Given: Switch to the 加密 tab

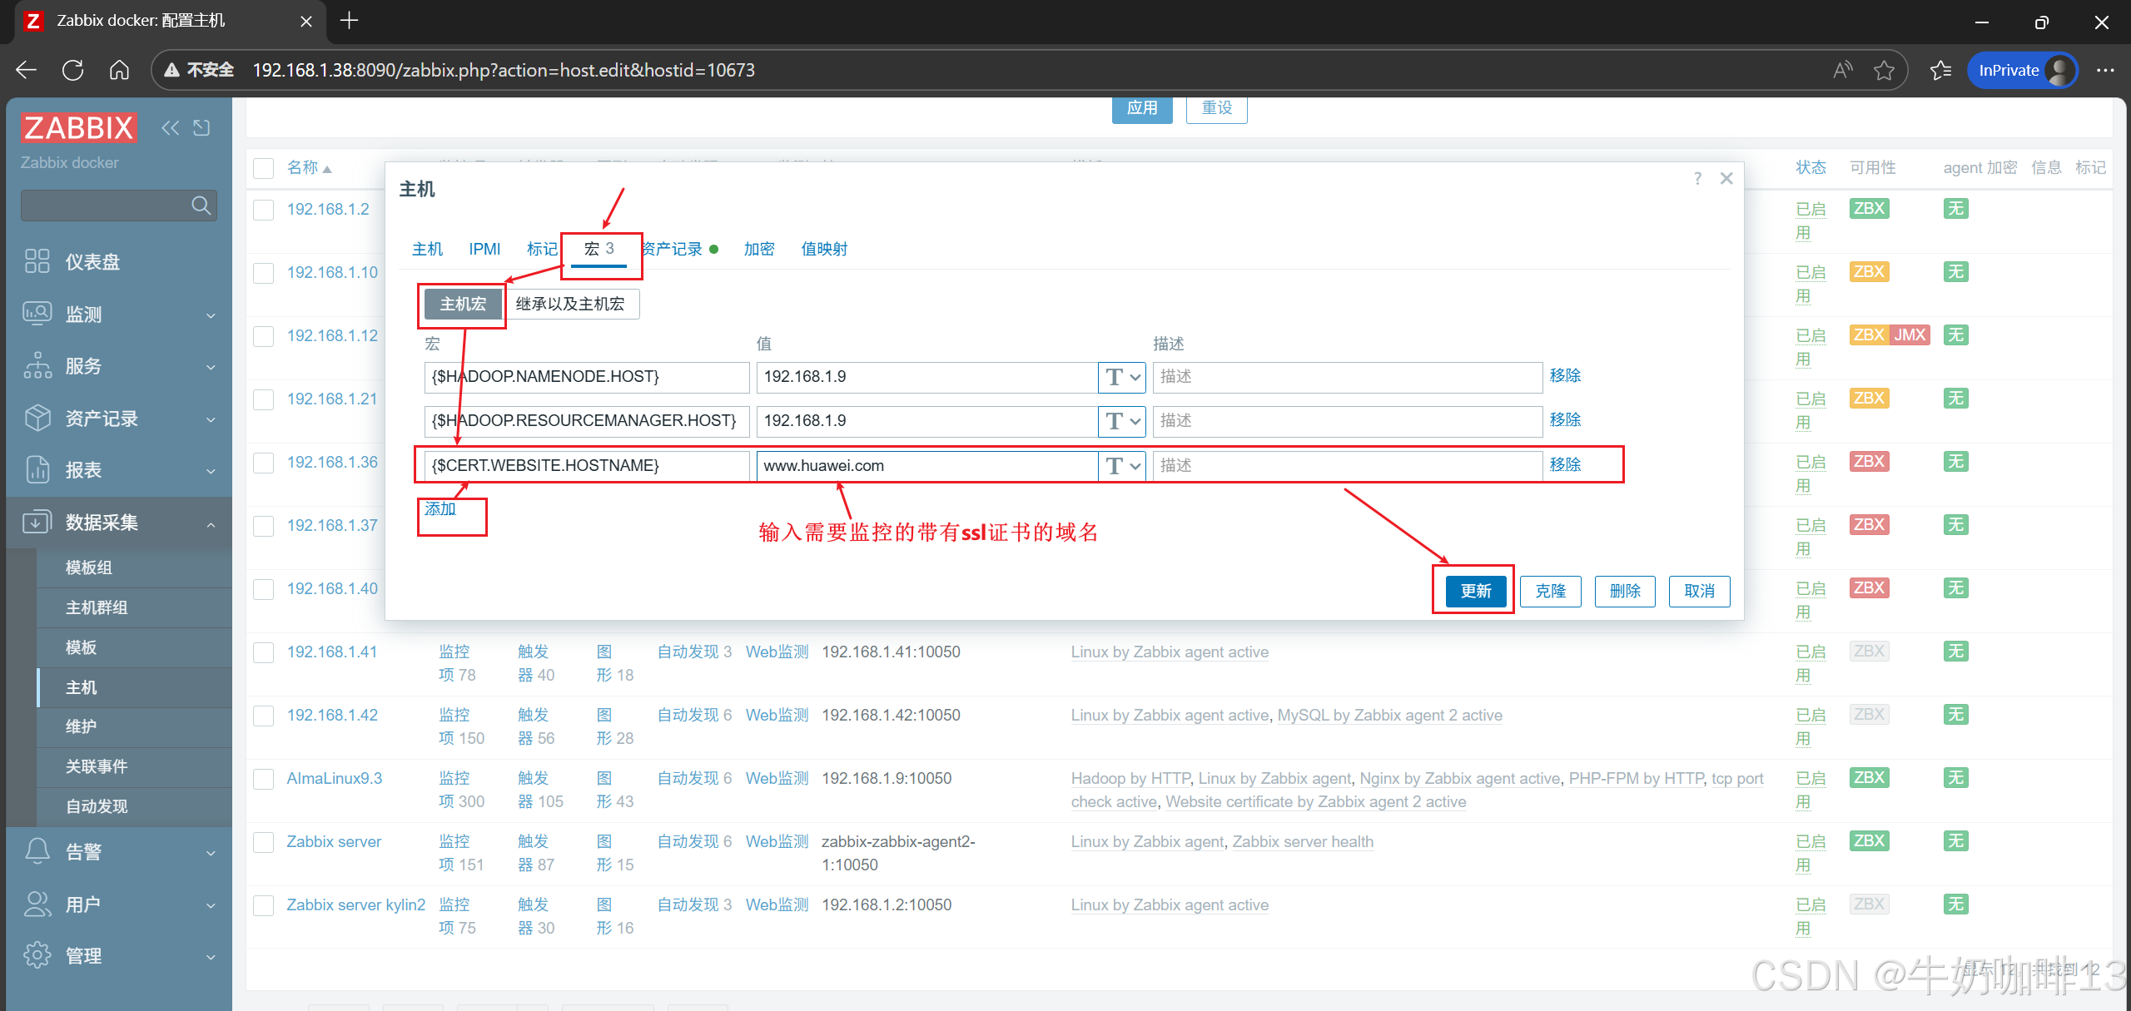Looking at the screenshot, I should pyautogui.click(x=758, y=249).
